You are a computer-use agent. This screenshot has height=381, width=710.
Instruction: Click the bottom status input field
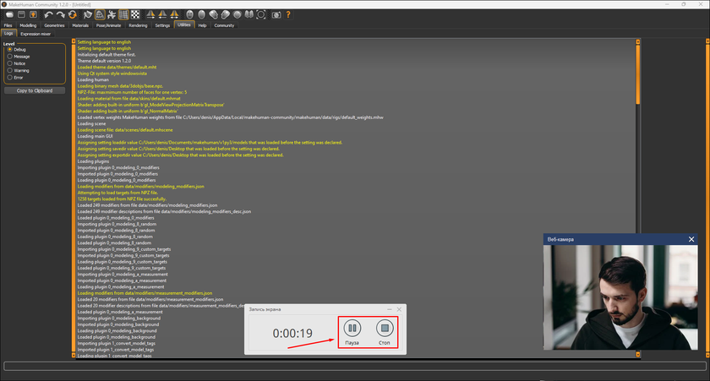tap(355, 366)
